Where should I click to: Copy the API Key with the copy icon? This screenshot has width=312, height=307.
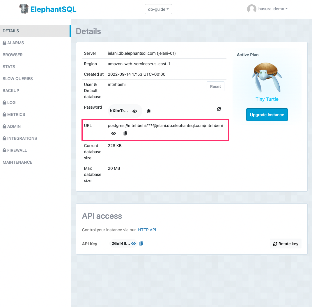coord(141,243)
